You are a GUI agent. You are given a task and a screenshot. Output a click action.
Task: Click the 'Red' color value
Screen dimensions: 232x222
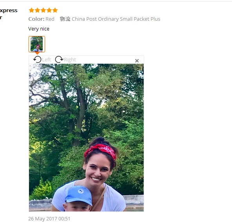point(50,19)
